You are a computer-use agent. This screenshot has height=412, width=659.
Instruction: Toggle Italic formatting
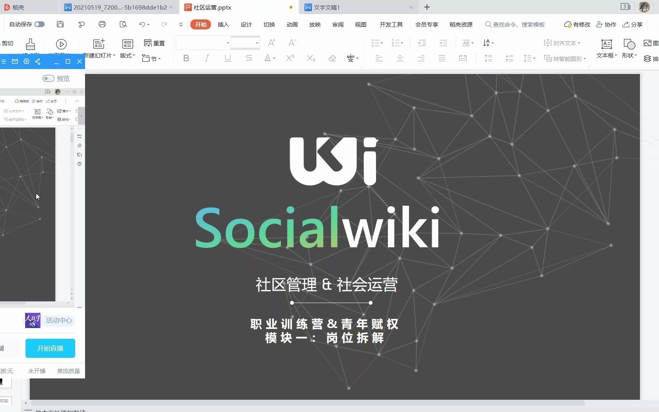click(207, 58)
